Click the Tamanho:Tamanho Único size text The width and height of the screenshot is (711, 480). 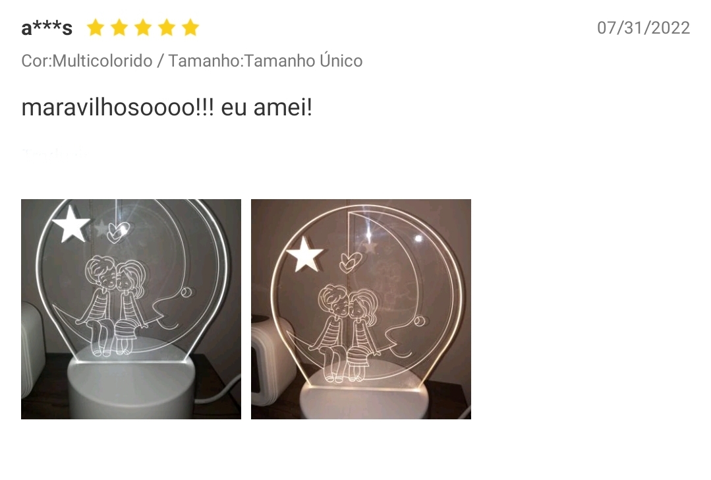266,61
